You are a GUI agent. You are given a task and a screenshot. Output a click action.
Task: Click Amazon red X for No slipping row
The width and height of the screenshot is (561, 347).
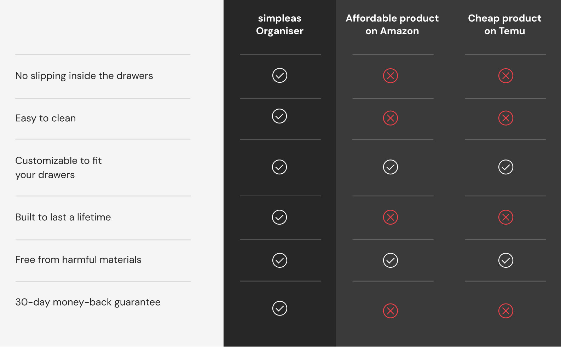[391, 76]
